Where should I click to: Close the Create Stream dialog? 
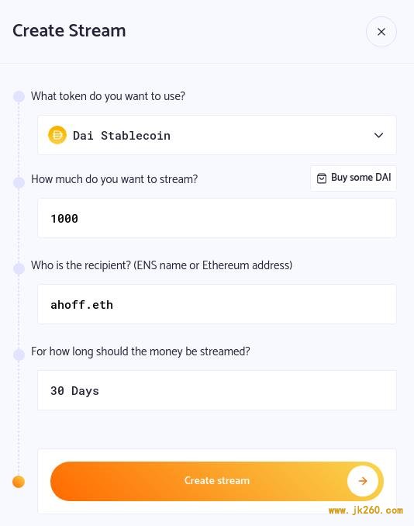(x=381, y=32)
